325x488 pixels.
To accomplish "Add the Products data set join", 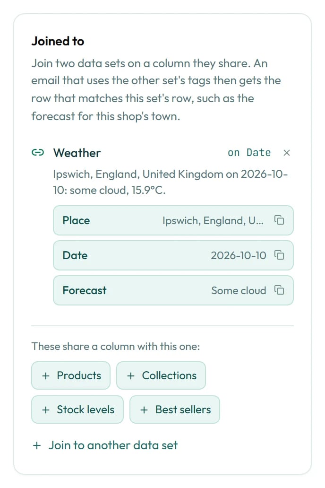I will coord(71,375).
